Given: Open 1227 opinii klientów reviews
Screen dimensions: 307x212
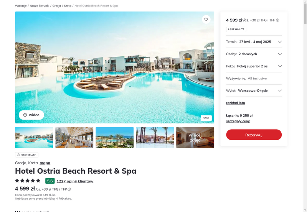Looking at the screenshot, I should coord(75,181).
